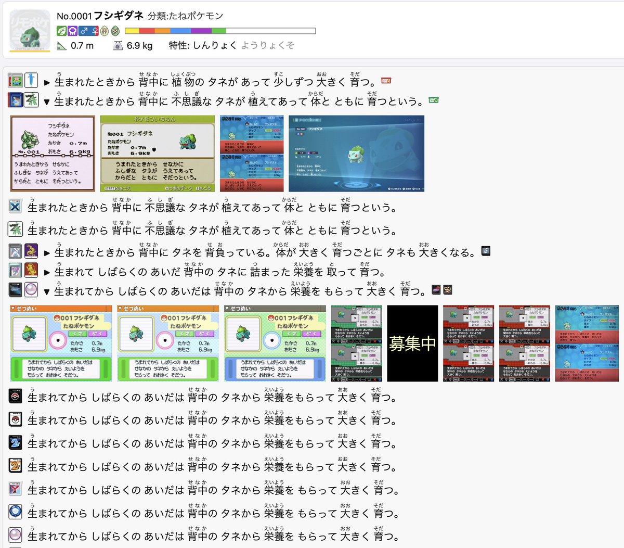The image size is (624, 548).
Task: Click the grey ようりょくそ hidden ability
Action: [267, 46]
